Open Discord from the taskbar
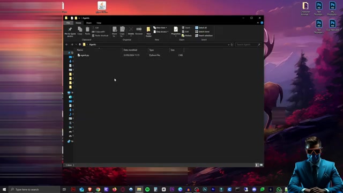This screenshot has height=193, width=343. (x=254, y=189)
